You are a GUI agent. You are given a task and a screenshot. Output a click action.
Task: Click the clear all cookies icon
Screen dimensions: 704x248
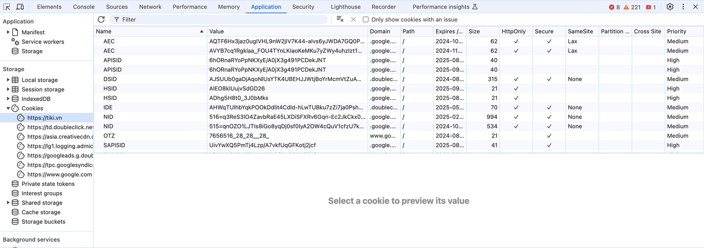340,19
